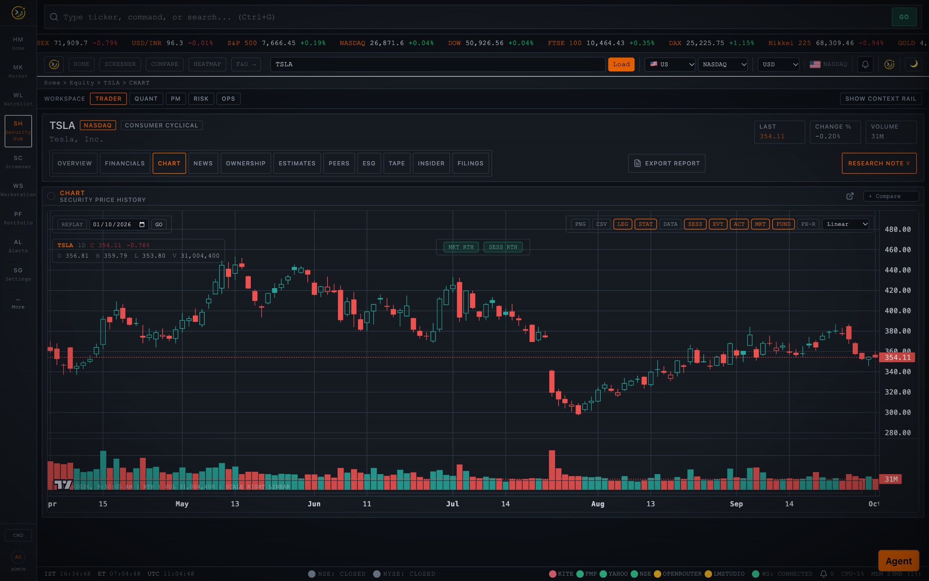Viewport: 929px width, 581px height.
Task: Open AL Alerts in the sidebar
Action: point(18,246)
